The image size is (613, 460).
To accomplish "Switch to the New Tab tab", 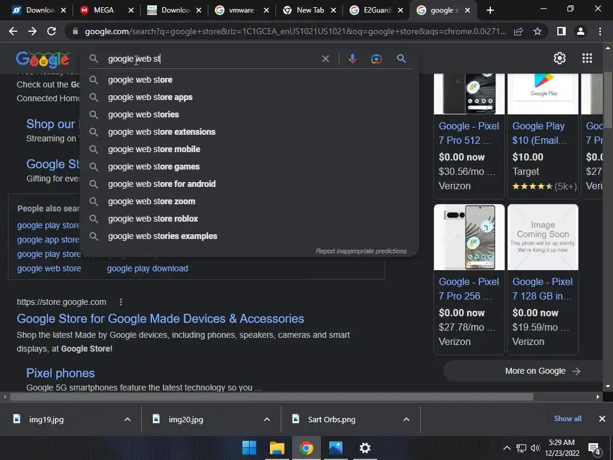I will 310,11.
